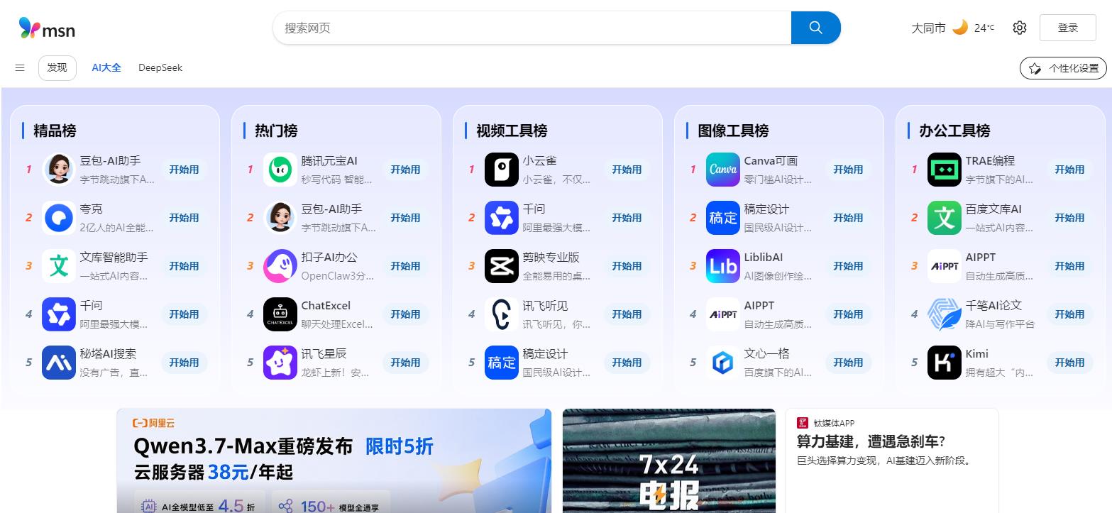This screenshot has height=513, width=1112.
Task: Focus the 搜索网页 search field
Action: coord(532,28)
